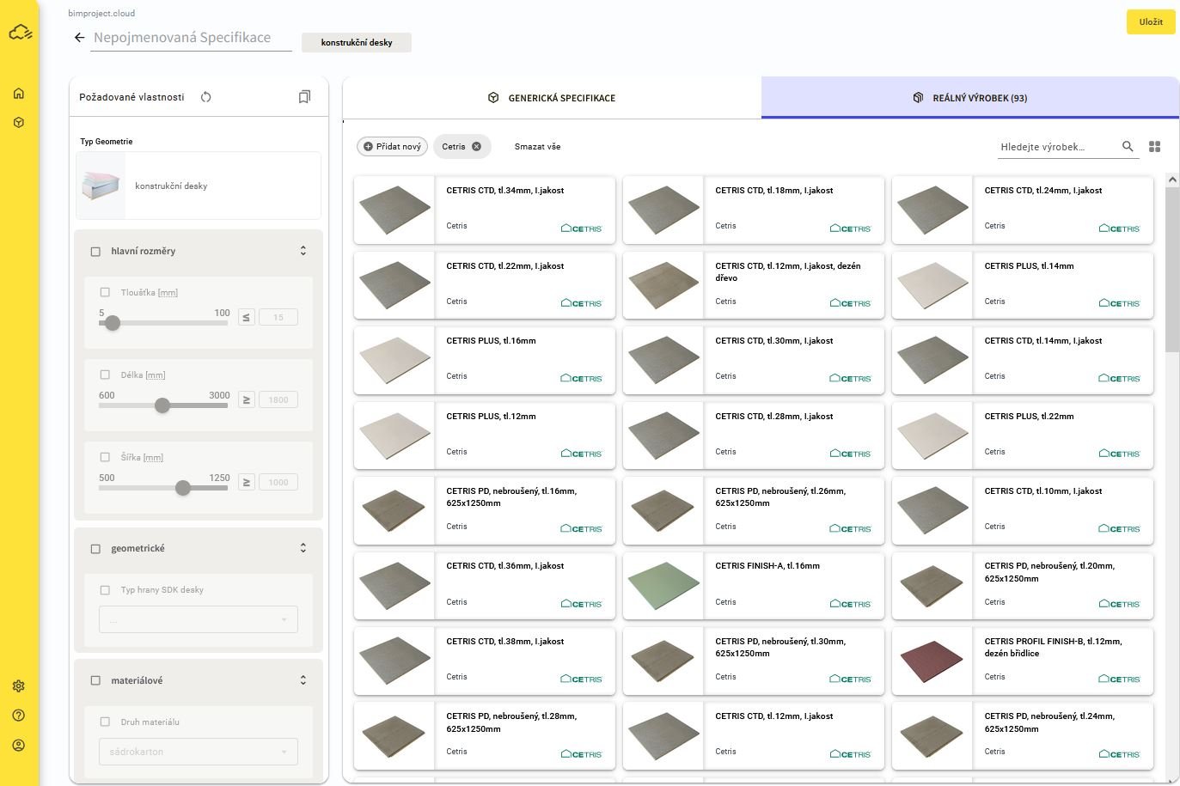Click the Tloušťka slider handle
This screenshot has height=786, width=1180.
[113, 323]
